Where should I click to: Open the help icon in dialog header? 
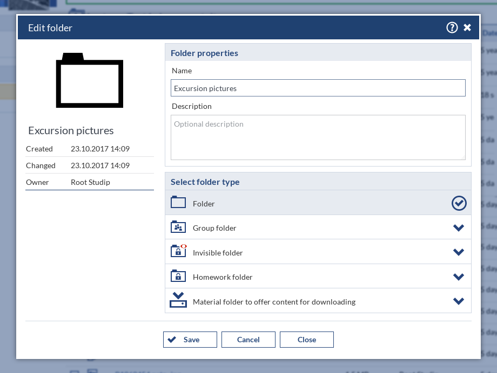click(452, 27)
